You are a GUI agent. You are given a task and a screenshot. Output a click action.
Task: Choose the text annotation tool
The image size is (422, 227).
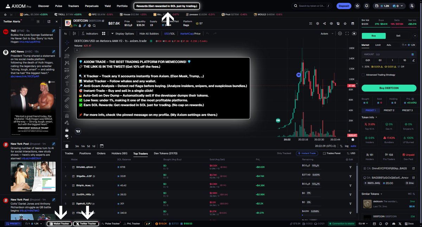[x=67, y=84]
